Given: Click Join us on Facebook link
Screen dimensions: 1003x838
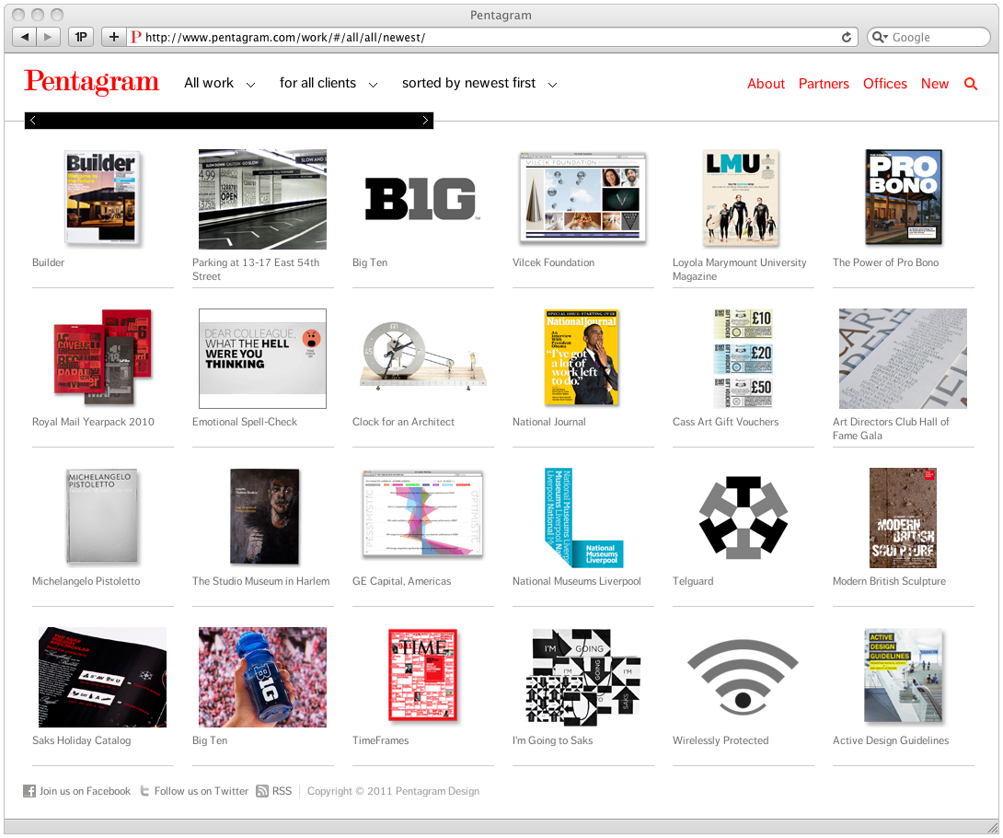Looking at the screenshot, I should click(x=85, y=791).
